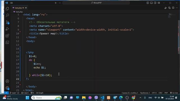Viewport: 180px width, 101px height.
Task: Open the Windows Start button
Action: click(27, 98)
